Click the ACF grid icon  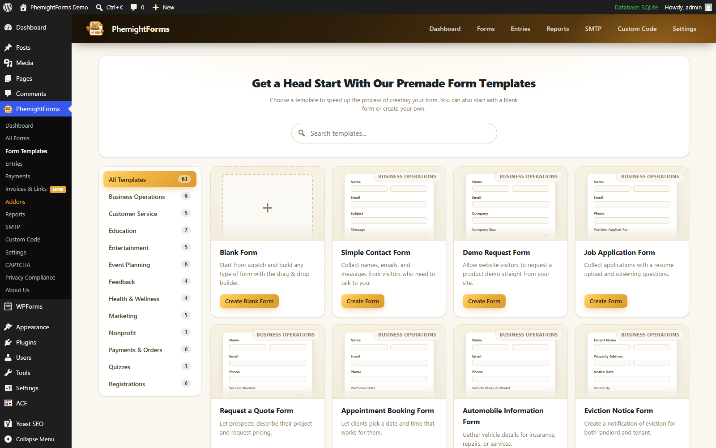(x=8, y=403)
